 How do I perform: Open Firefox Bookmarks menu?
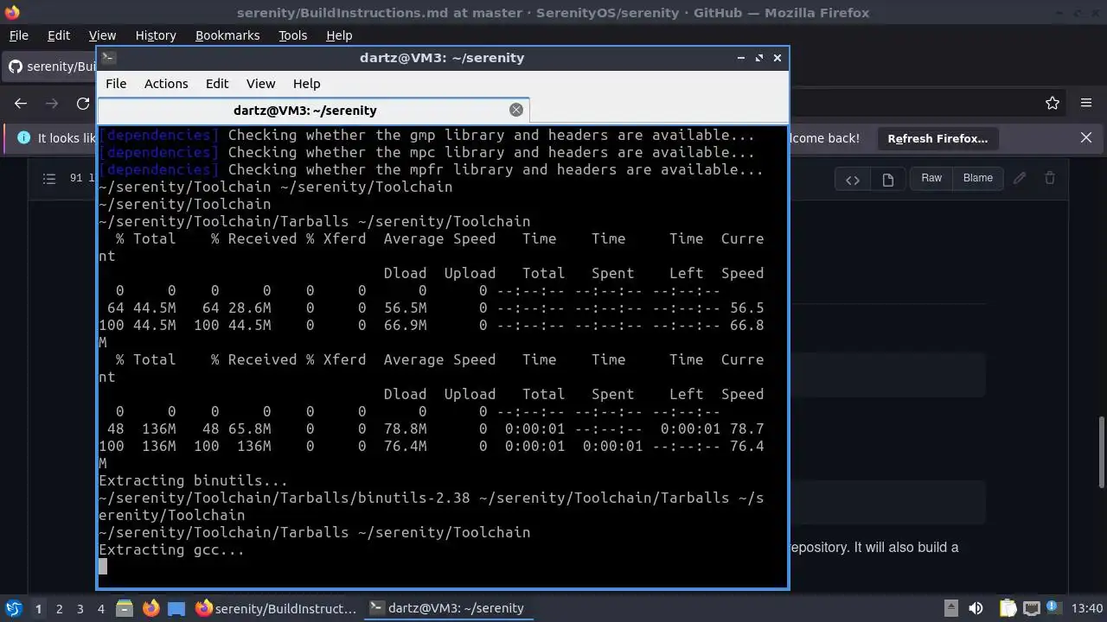[x=227, y=35]
